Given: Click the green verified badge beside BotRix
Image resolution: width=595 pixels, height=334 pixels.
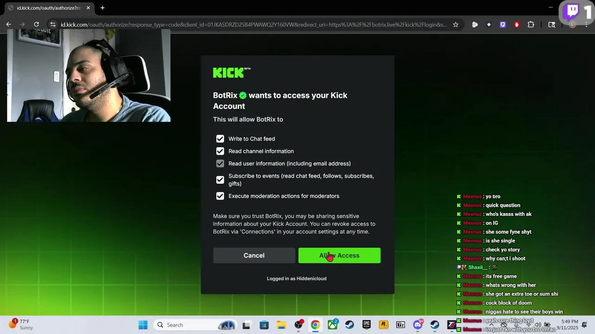Looking at the screenshot, I should pyautogui.click(x=243, y=96).
